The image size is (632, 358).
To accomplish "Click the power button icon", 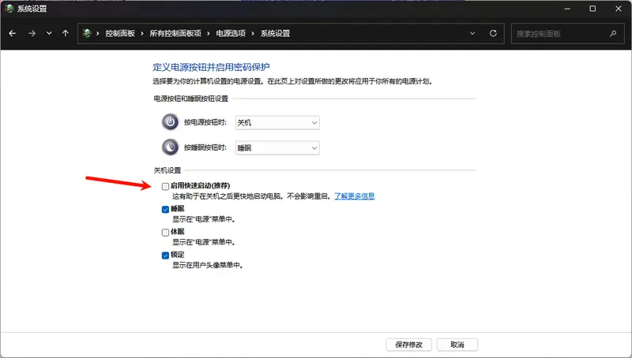I will (170, 122).
